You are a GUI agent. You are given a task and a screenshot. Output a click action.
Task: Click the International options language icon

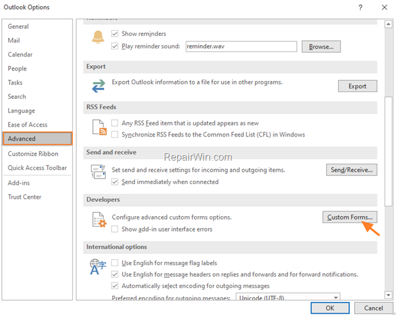pos(98,267)
